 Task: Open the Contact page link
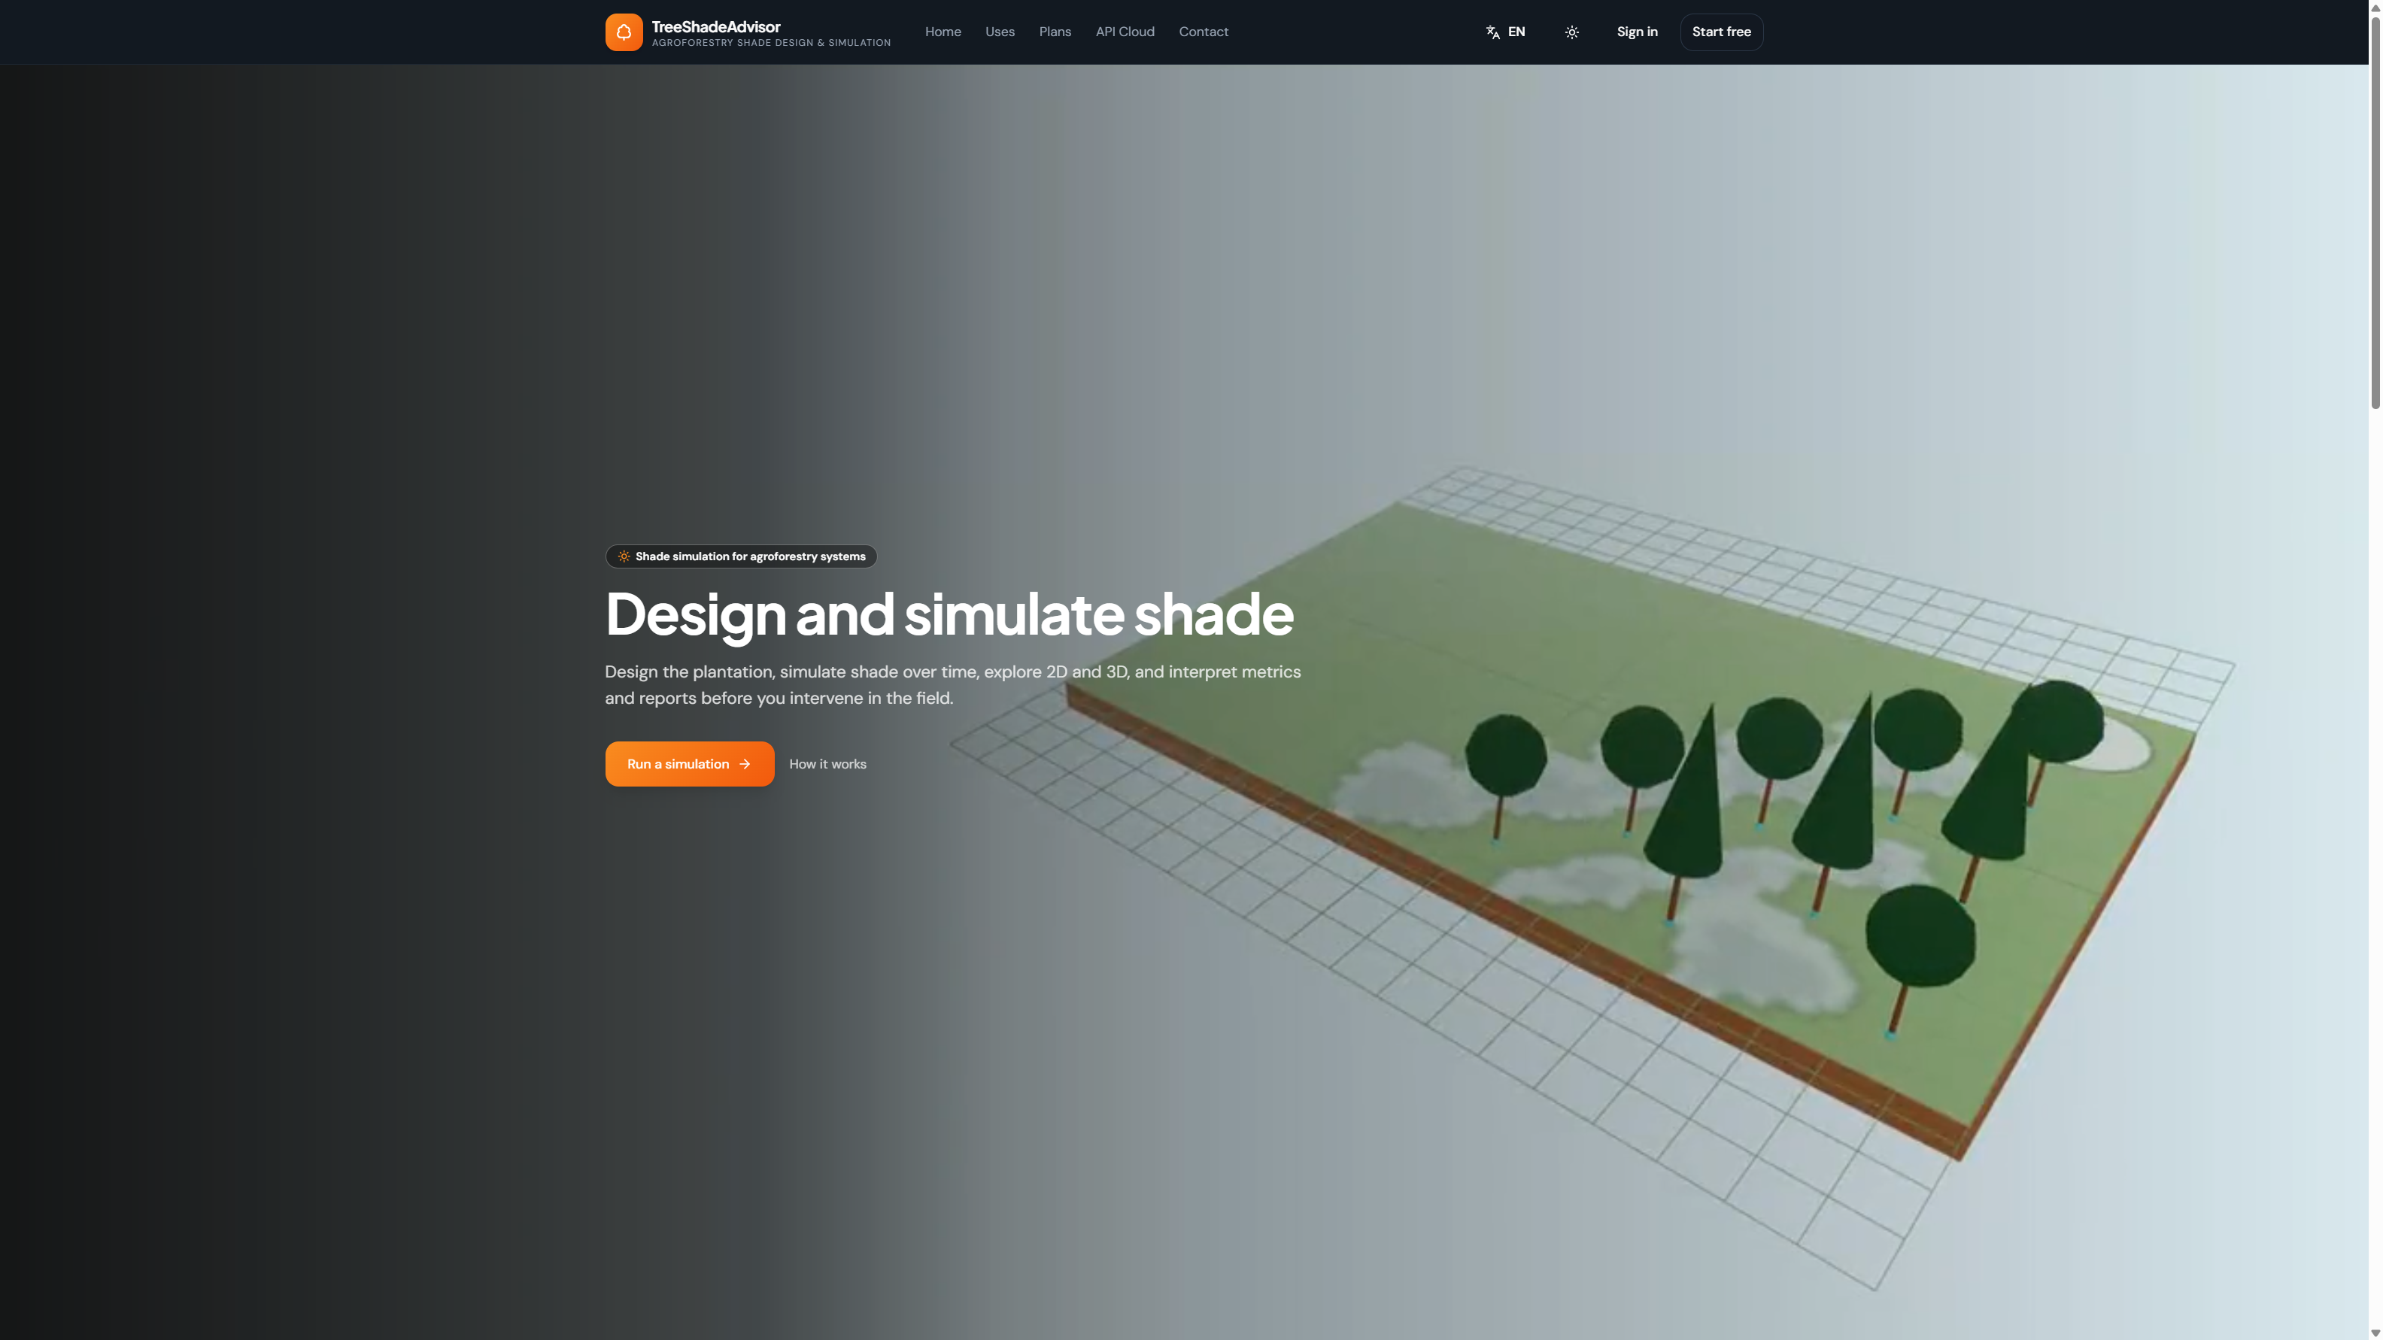pos(1204,32)
